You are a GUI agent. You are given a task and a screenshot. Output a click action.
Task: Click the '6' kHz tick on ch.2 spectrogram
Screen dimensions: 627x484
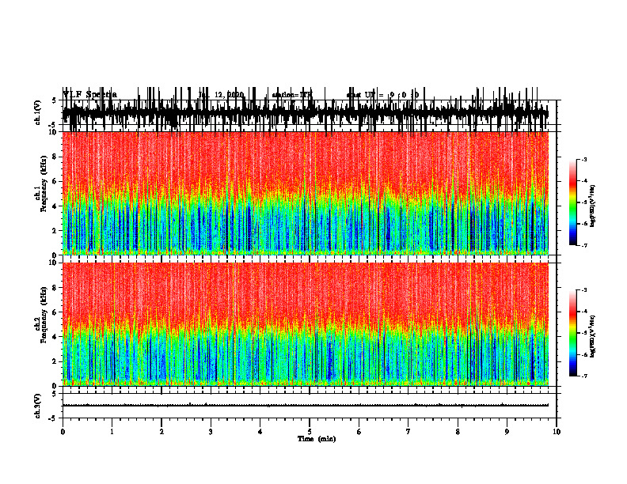click(55, 312)
